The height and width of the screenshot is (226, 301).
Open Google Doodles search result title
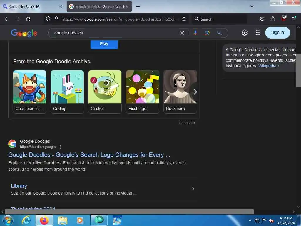click(x=89, y=155)
